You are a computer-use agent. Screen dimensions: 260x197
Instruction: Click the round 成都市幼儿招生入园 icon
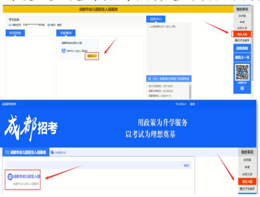[x=10, y=177]
